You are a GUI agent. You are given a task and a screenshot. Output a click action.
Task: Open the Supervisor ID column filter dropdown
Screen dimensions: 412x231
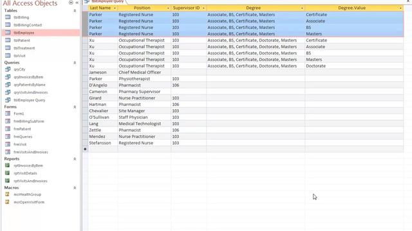[203, 8]
